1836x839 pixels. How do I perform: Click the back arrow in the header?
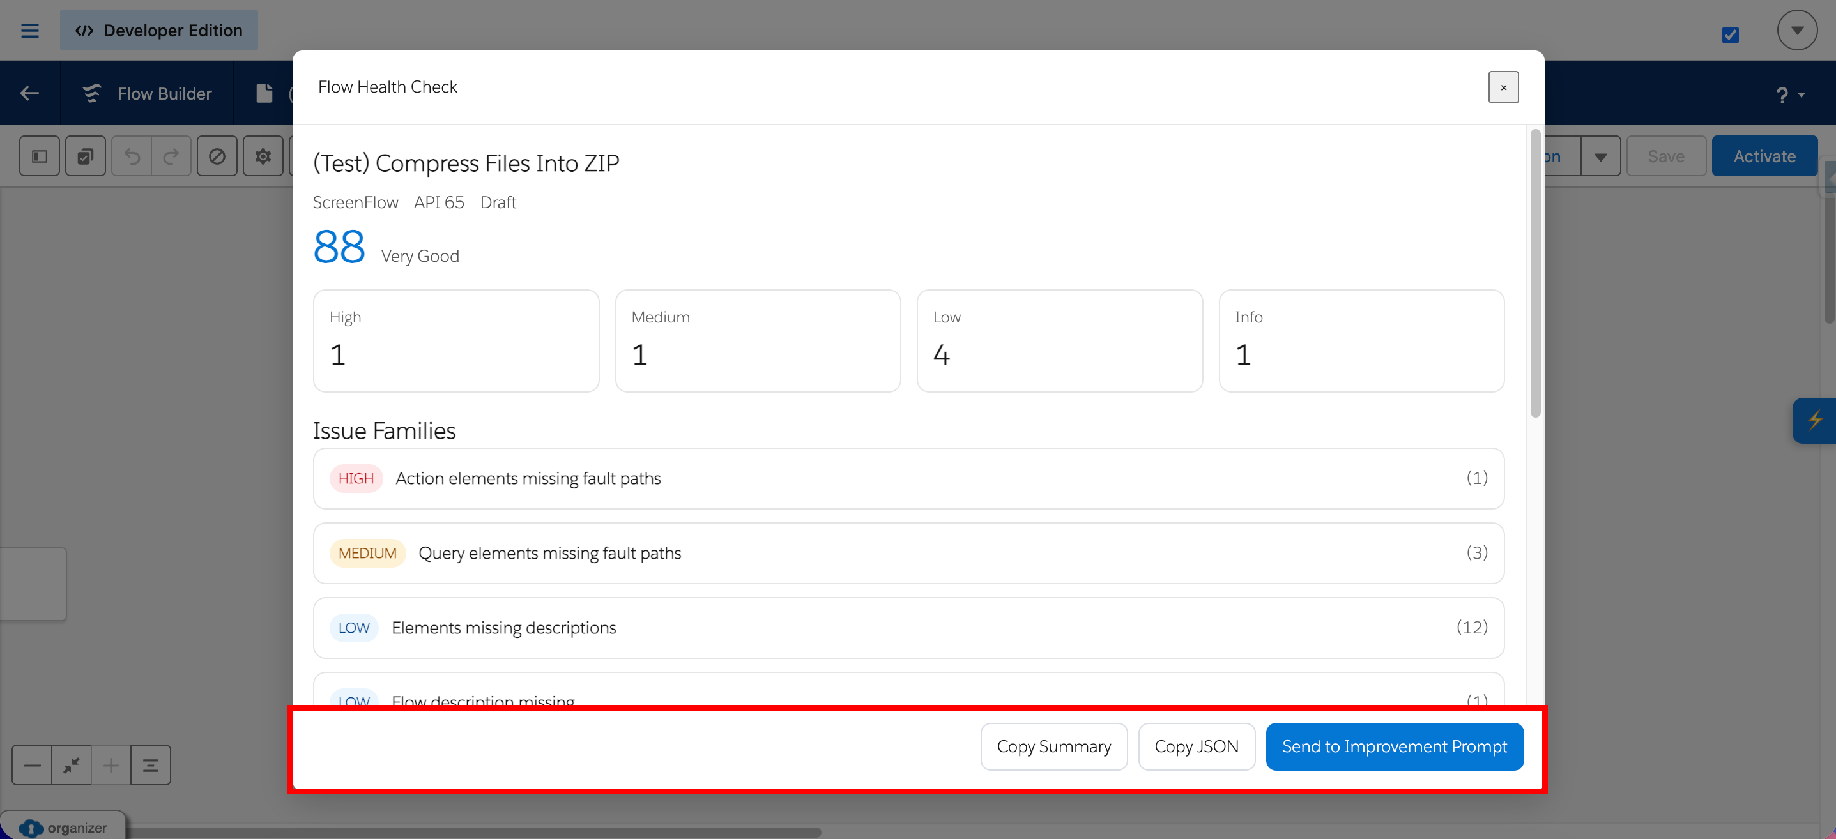click(x=29, y=93)
